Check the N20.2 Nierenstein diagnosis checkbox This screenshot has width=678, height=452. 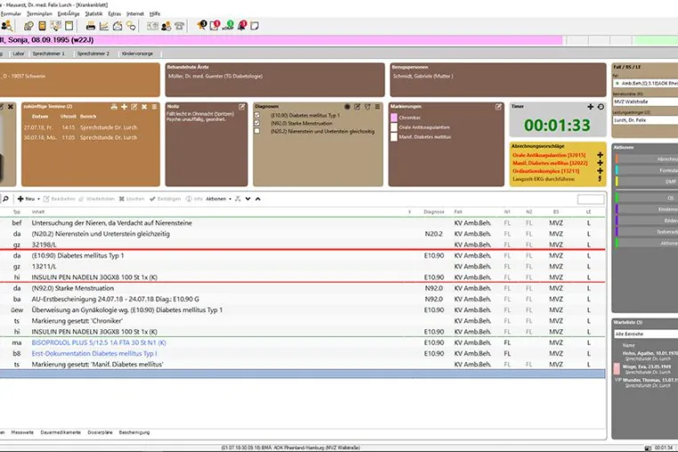pyautogui.click(x=257, y=131)
